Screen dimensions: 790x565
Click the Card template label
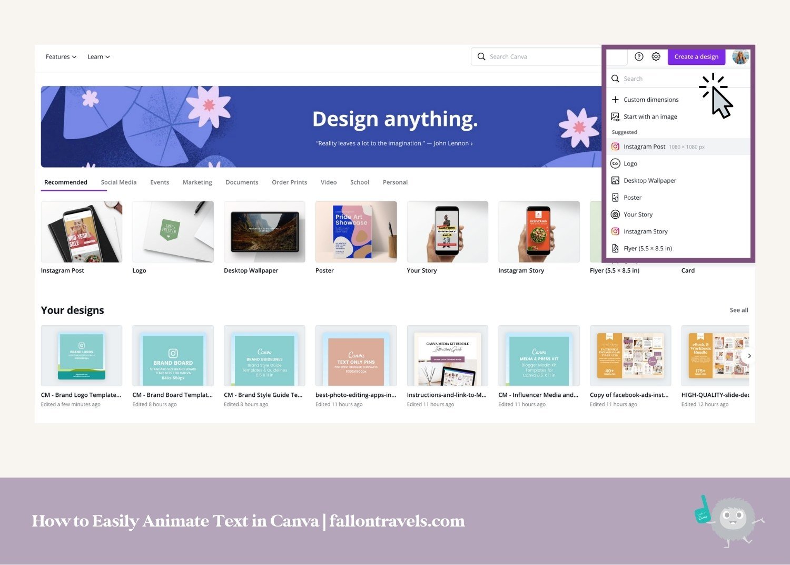point(688,270)
